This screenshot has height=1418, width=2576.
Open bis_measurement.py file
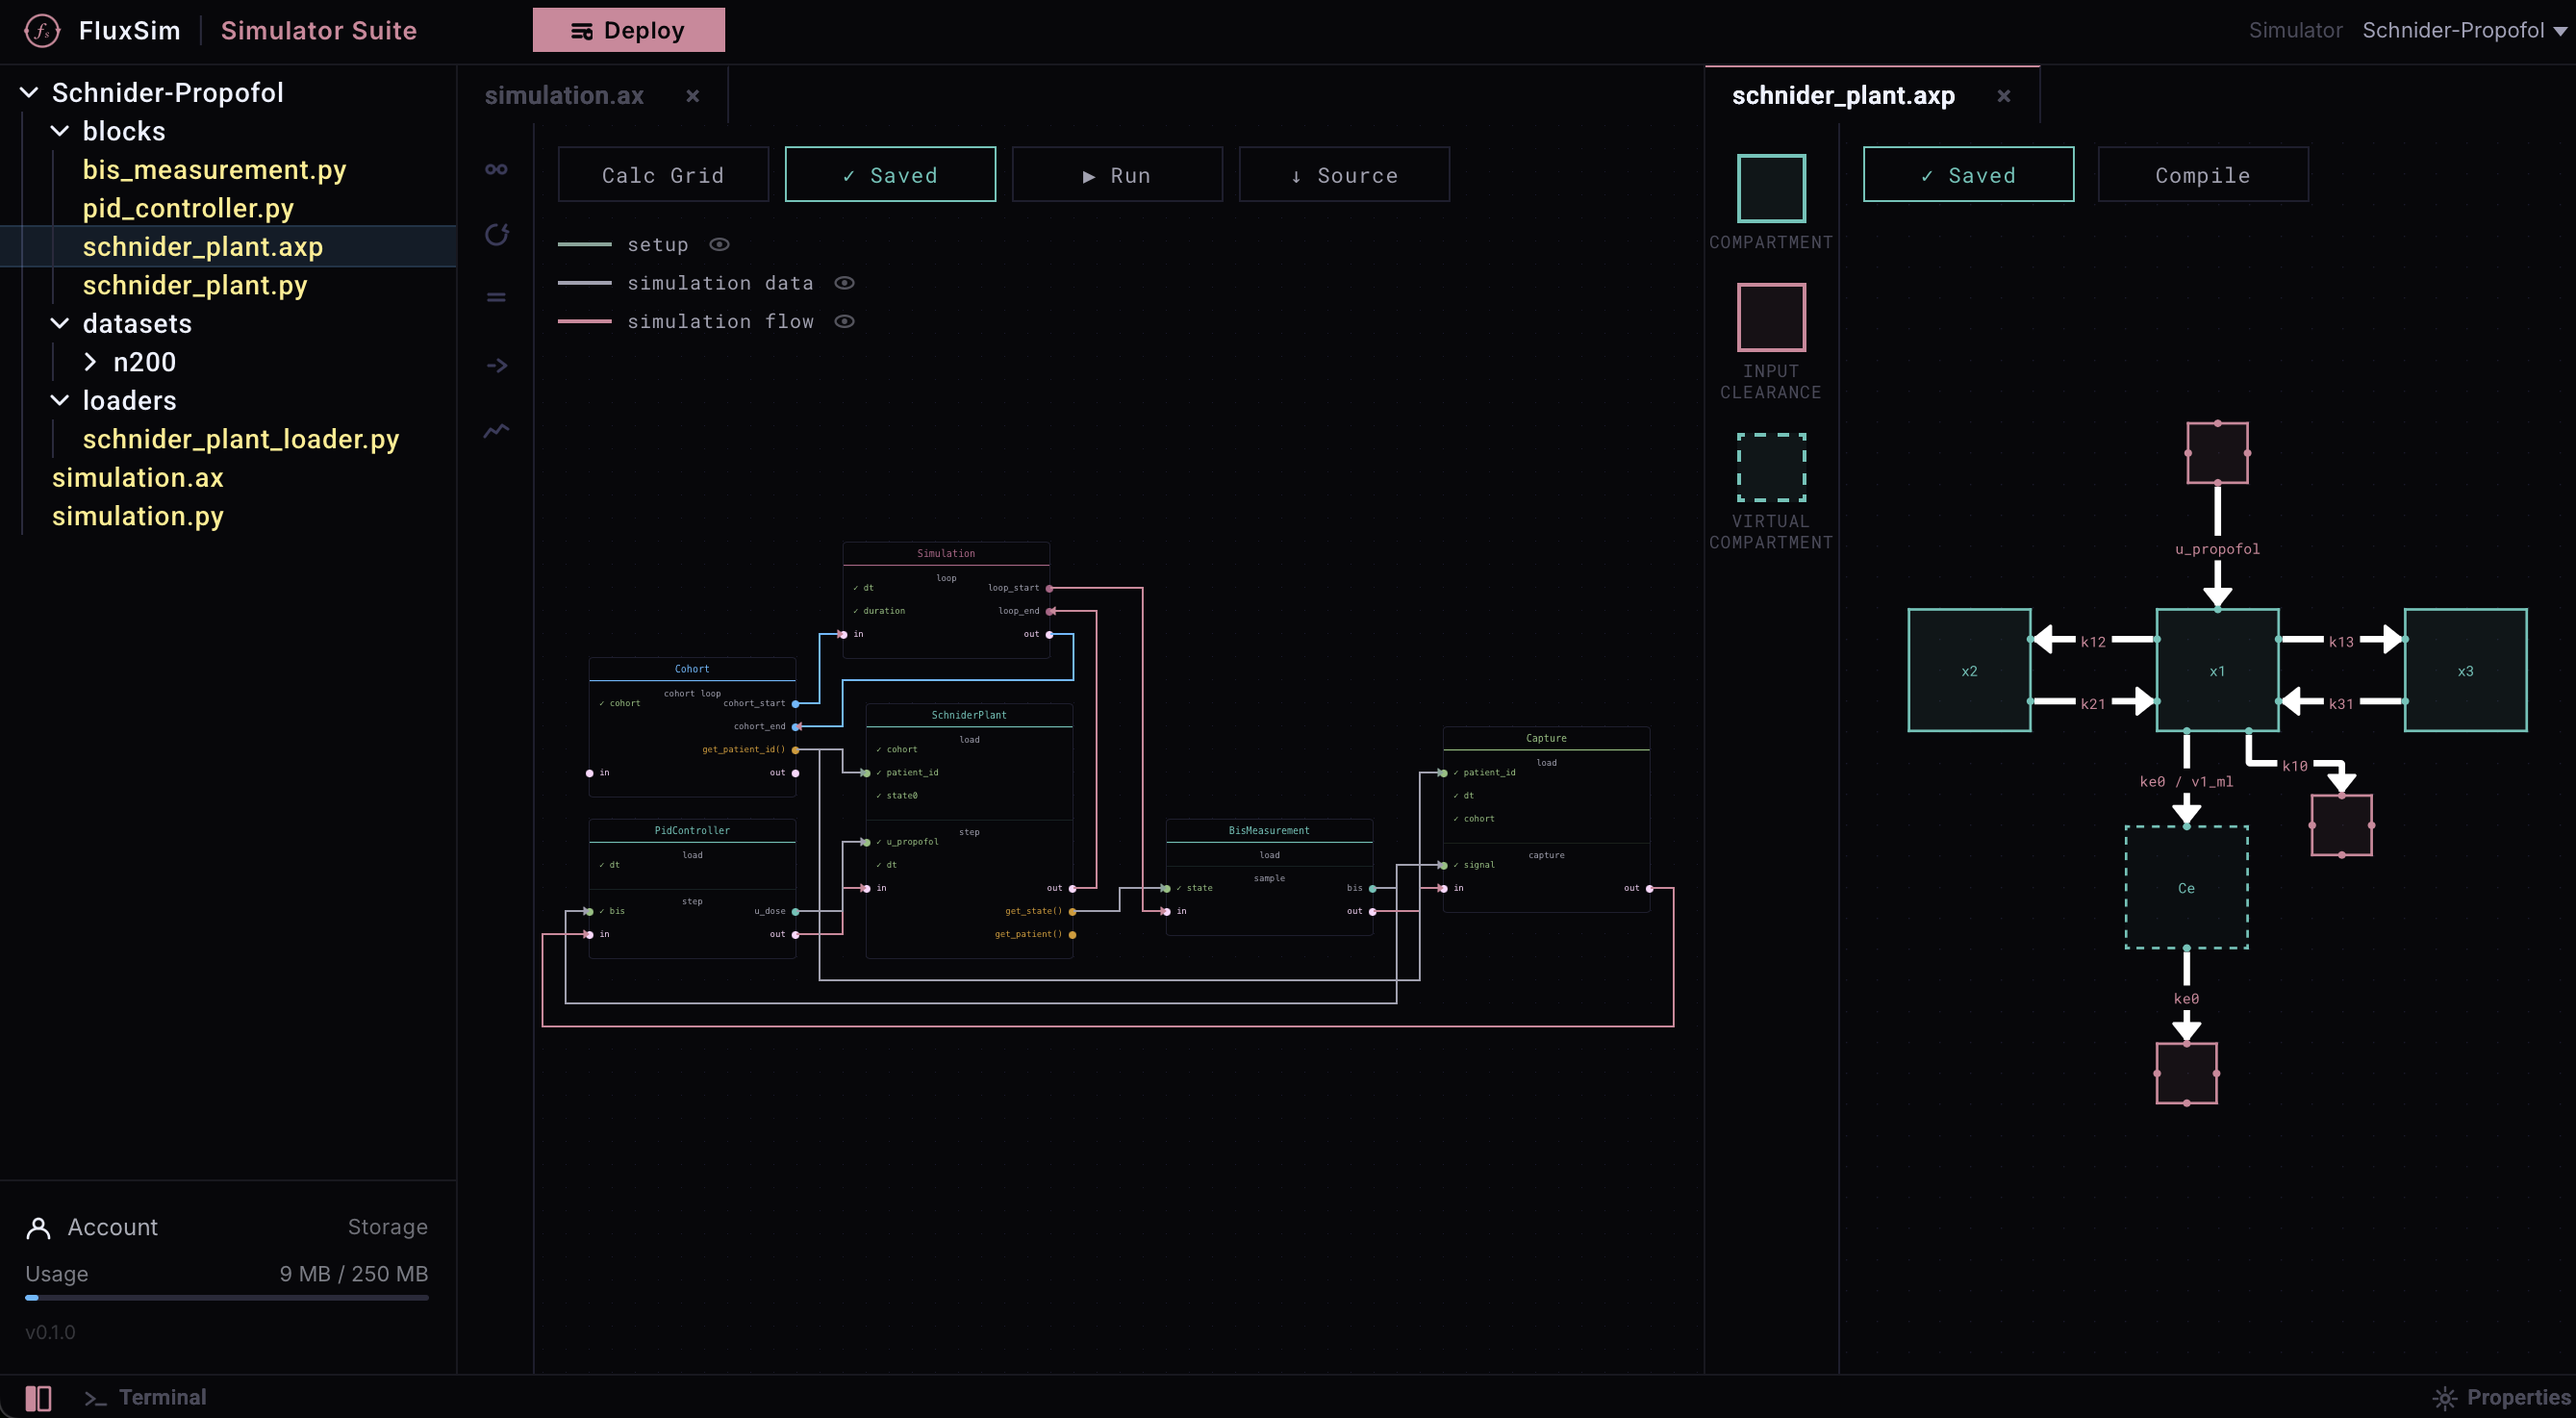click(x=214, y=170)
